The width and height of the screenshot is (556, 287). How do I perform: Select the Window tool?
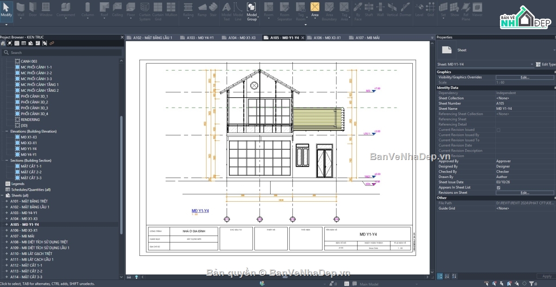pyautogui.click(x=46, y=9)
